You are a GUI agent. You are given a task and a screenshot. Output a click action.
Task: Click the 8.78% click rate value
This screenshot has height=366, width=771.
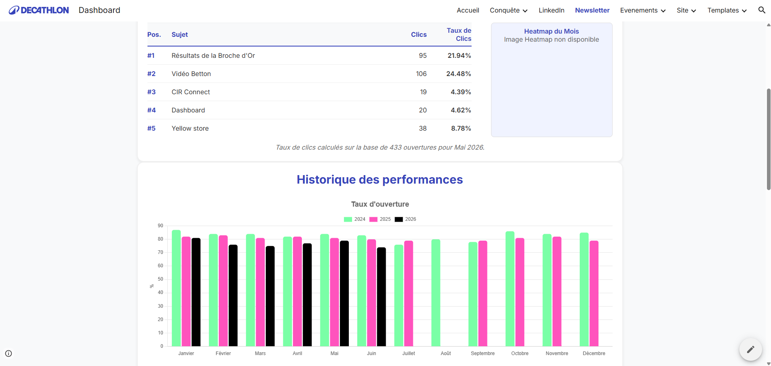coord(461,129)
